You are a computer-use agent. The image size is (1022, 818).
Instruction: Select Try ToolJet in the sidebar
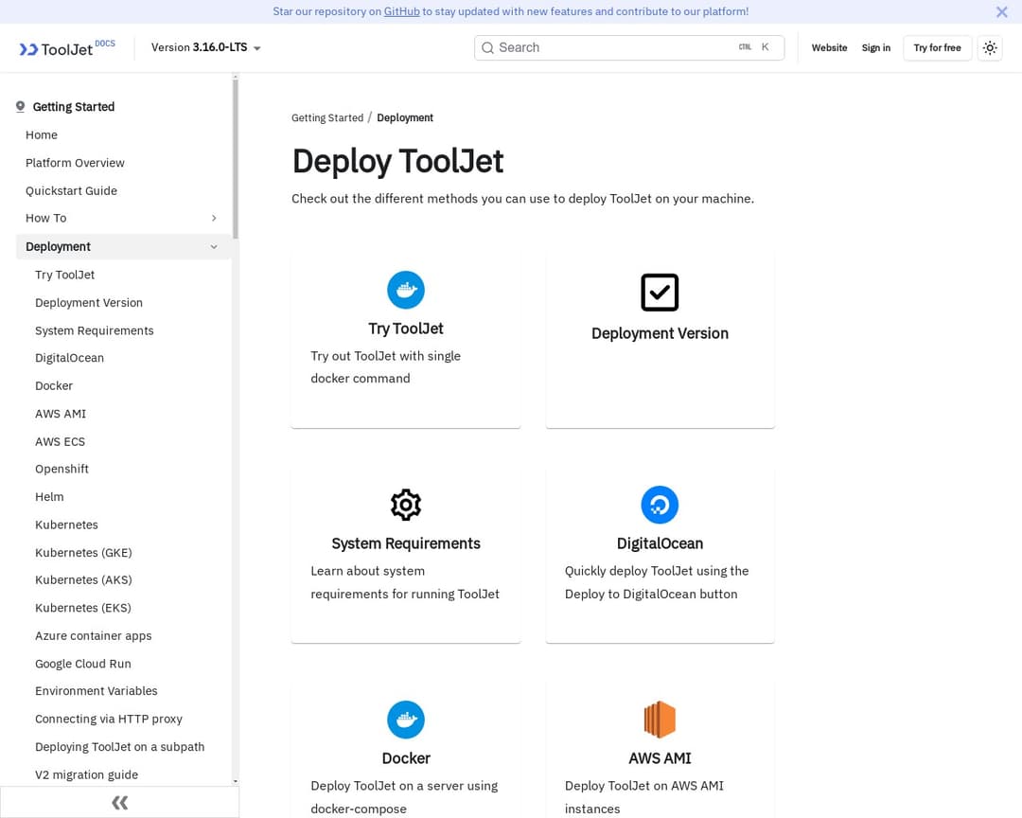coord(65,275)
